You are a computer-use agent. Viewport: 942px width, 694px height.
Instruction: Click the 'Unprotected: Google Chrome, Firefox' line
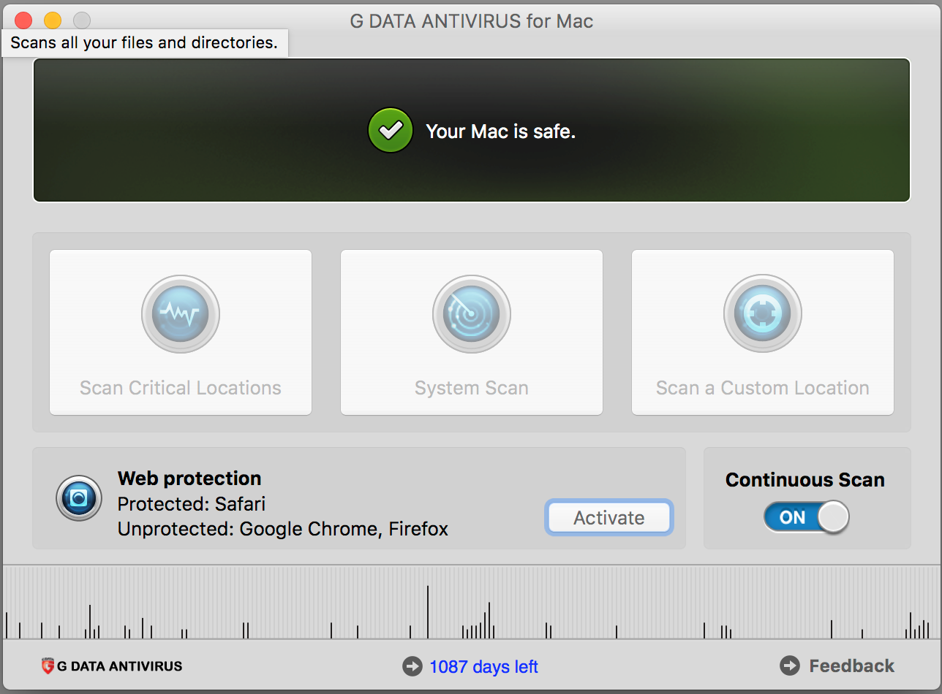283,529
